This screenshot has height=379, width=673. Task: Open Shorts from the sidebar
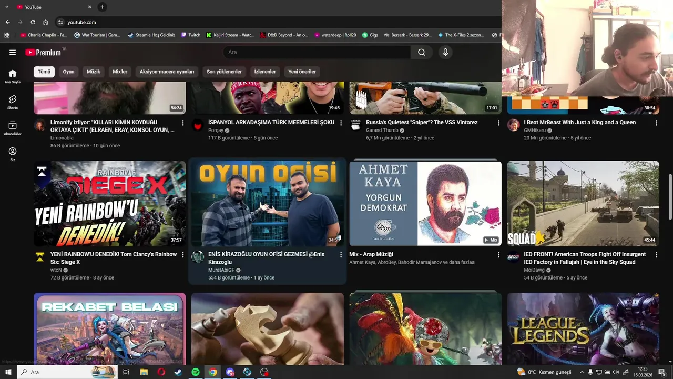point(13,102)
